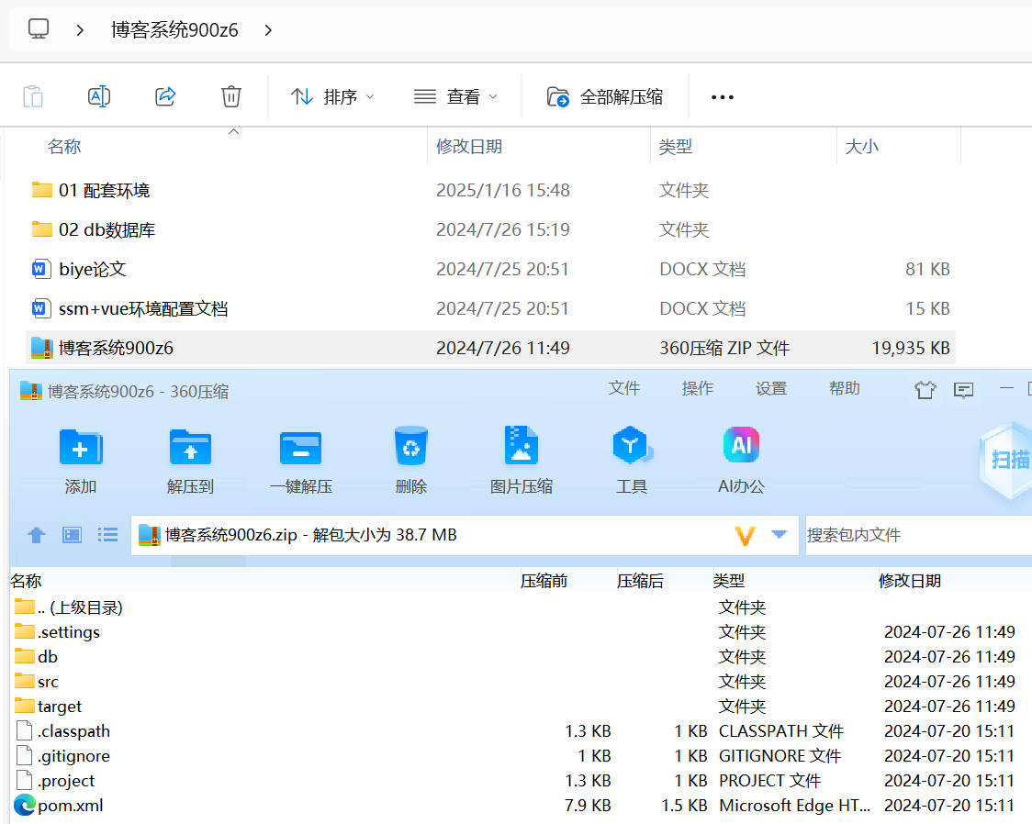1032x824 pixels.
Task: Click the navigate-up arrow in 360压缩
Action: tap(36, 534)
